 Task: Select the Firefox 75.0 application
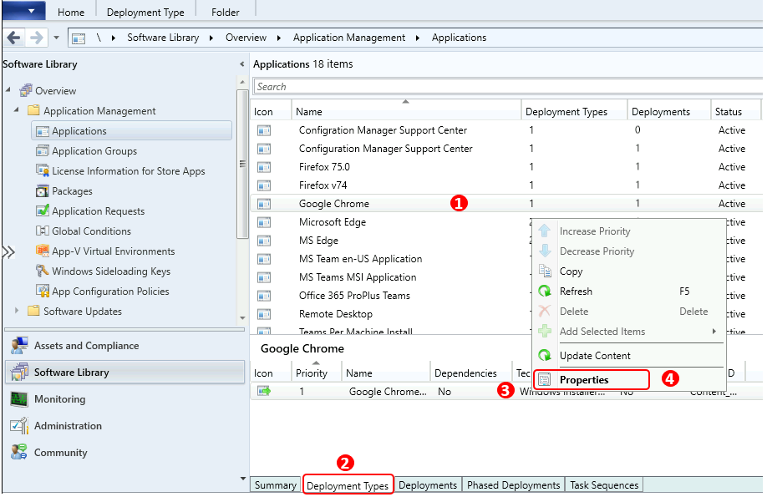[x=506, y=167]
